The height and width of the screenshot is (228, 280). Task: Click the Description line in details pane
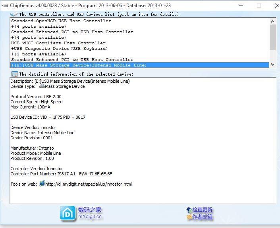click(x=70, y=81)
